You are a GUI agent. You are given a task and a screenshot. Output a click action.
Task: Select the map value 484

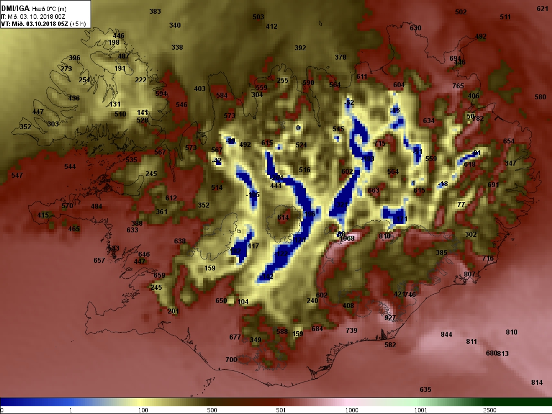[x=97, y=206]
